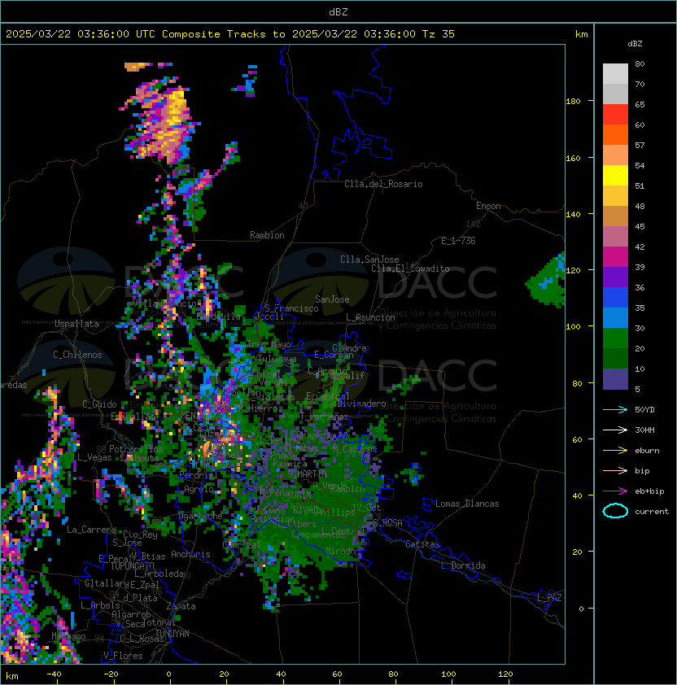Click the Clla.del_Rosario place label

coord(383,184)
